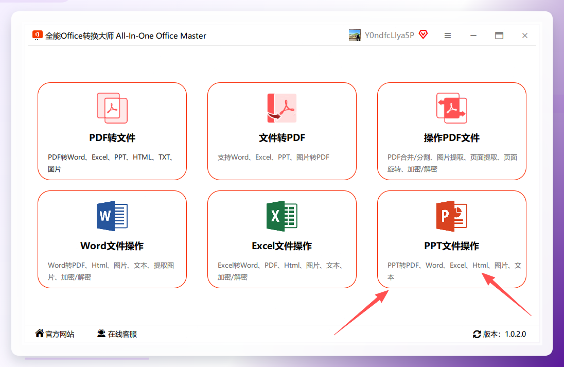The height and width of the screenshot is (367, 564).
Task: Open the 在线客服 link
Action: click(x=122, y=334)
